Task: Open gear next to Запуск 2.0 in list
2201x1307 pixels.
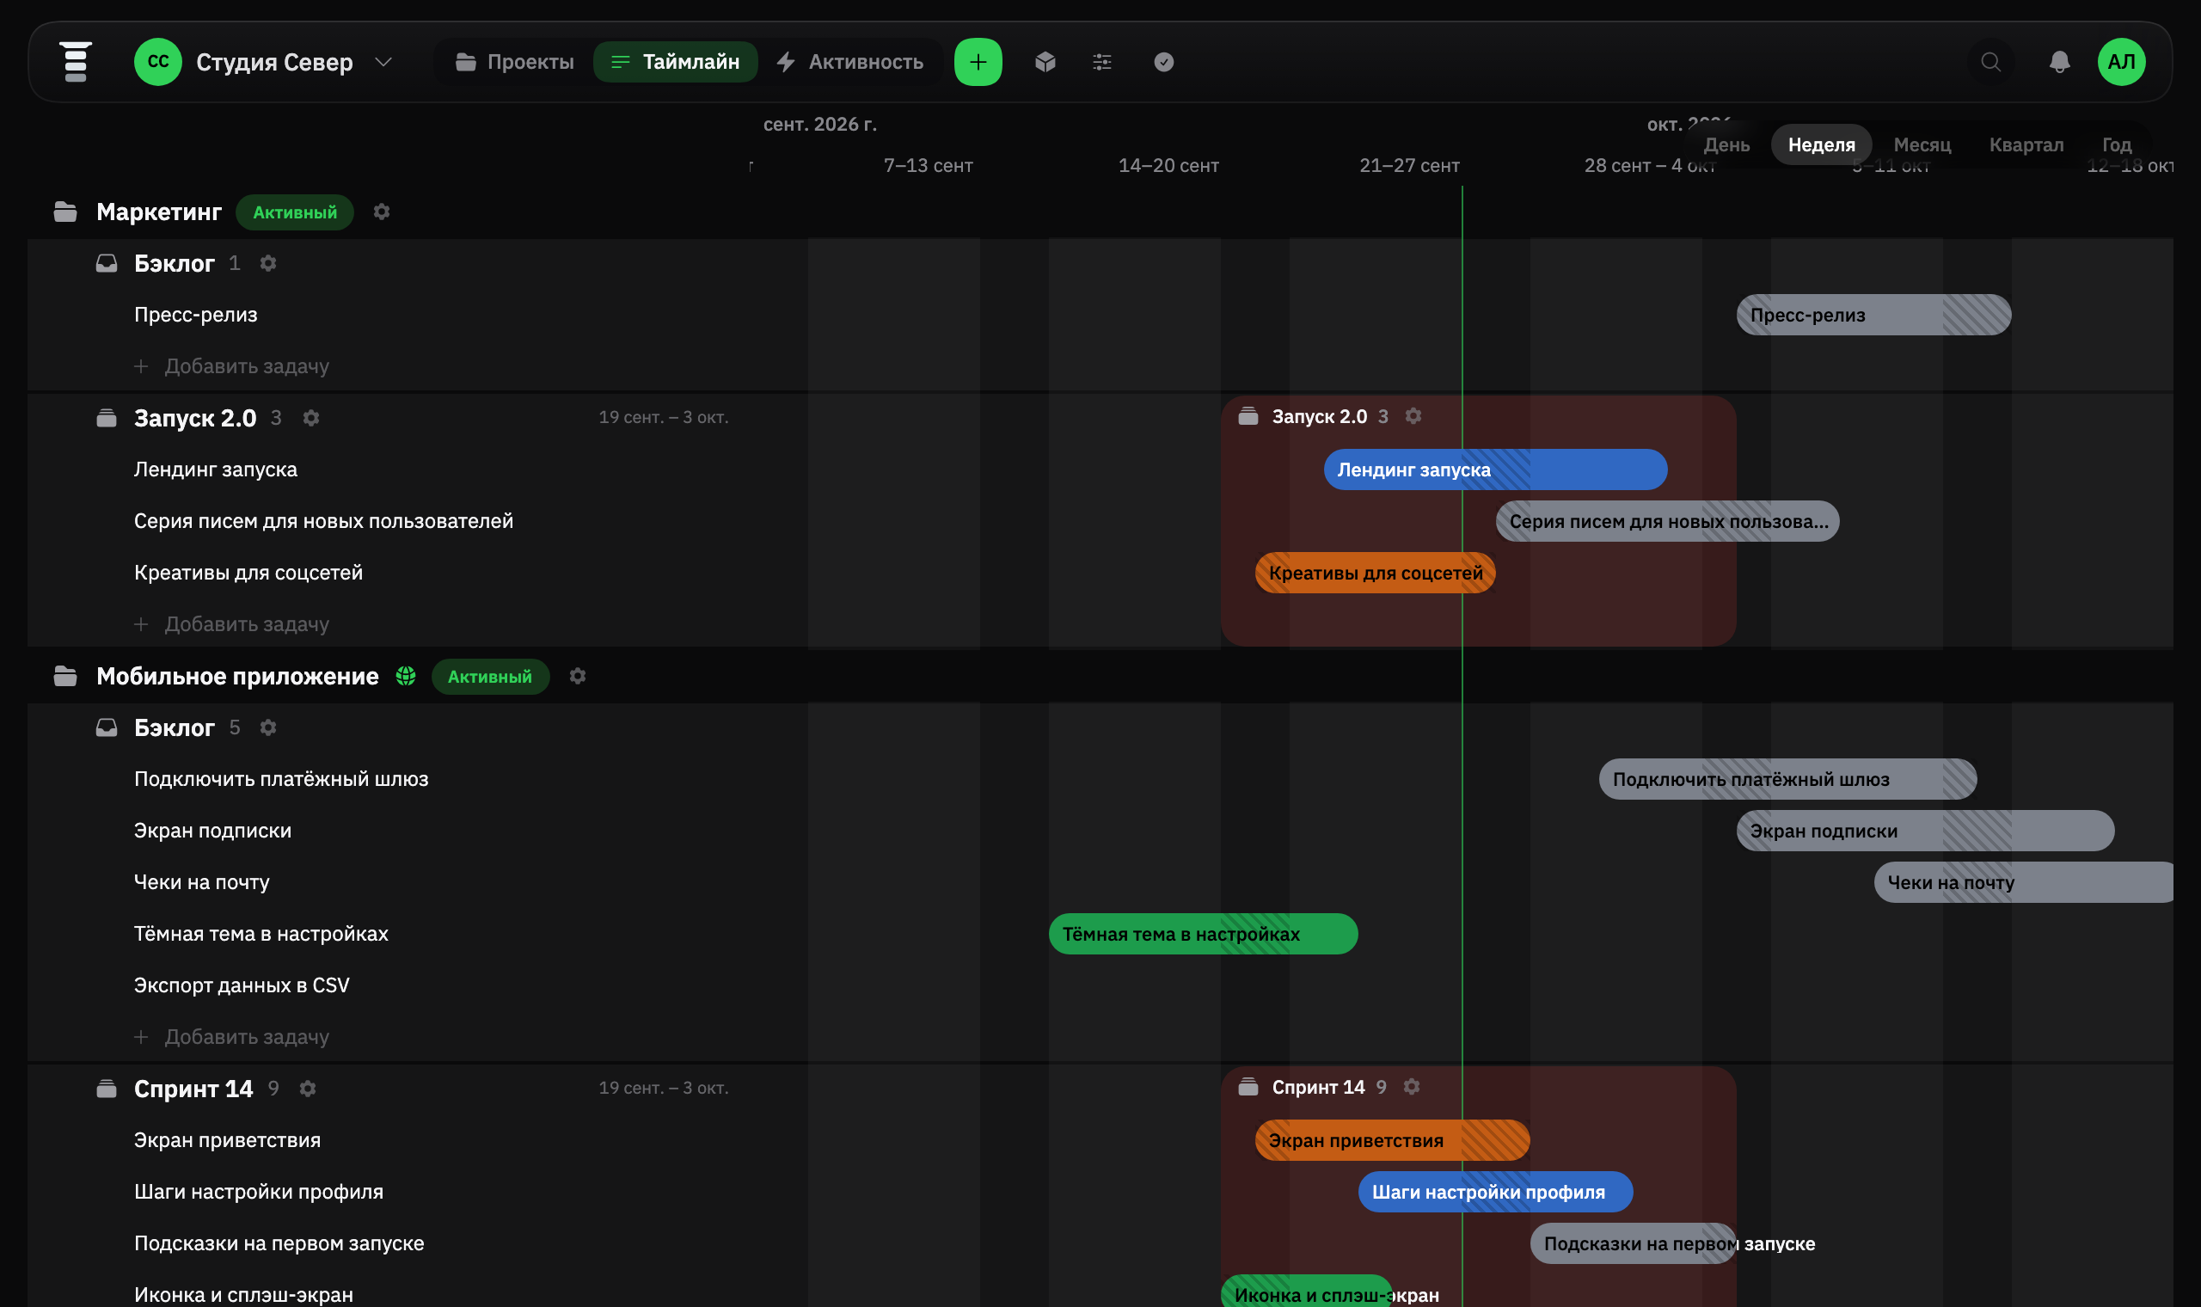Action: pos(310,419)
